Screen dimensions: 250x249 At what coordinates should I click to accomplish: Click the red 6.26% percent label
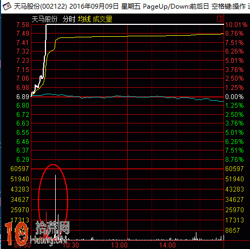(x=234, y=51)
